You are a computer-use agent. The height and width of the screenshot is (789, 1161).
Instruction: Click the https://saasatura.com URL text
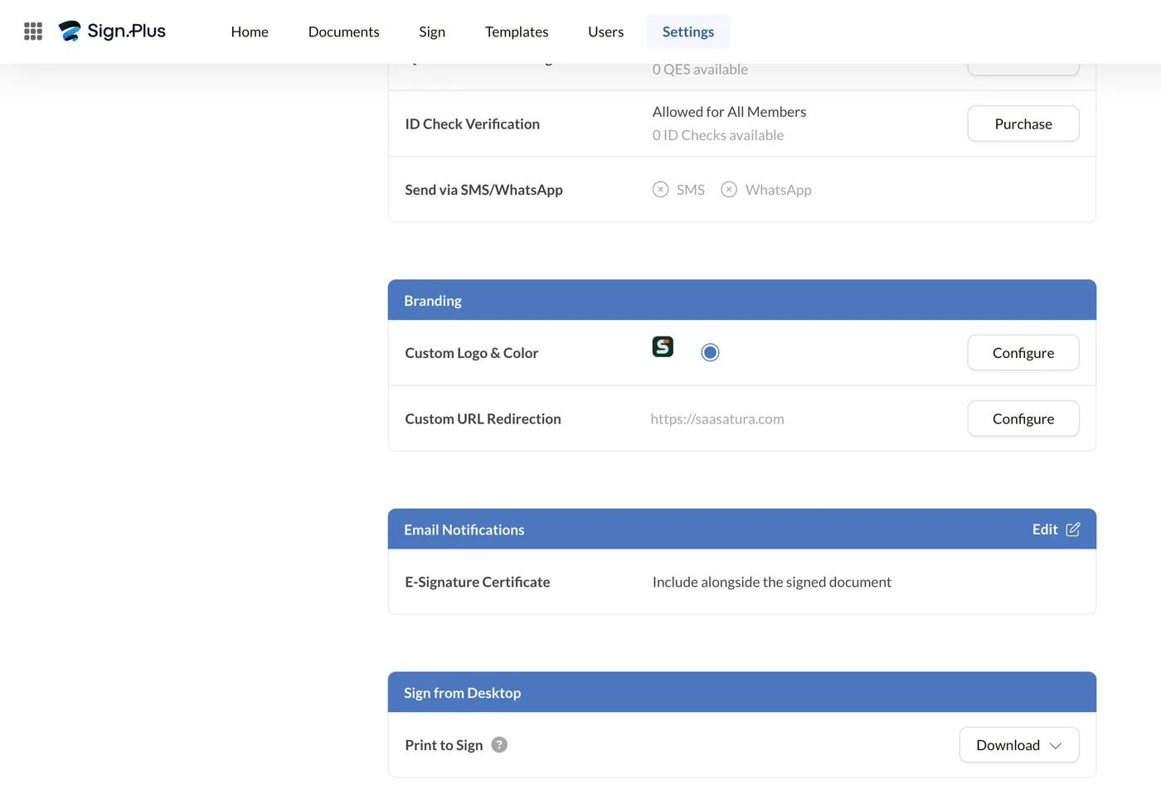click(717, 419)
